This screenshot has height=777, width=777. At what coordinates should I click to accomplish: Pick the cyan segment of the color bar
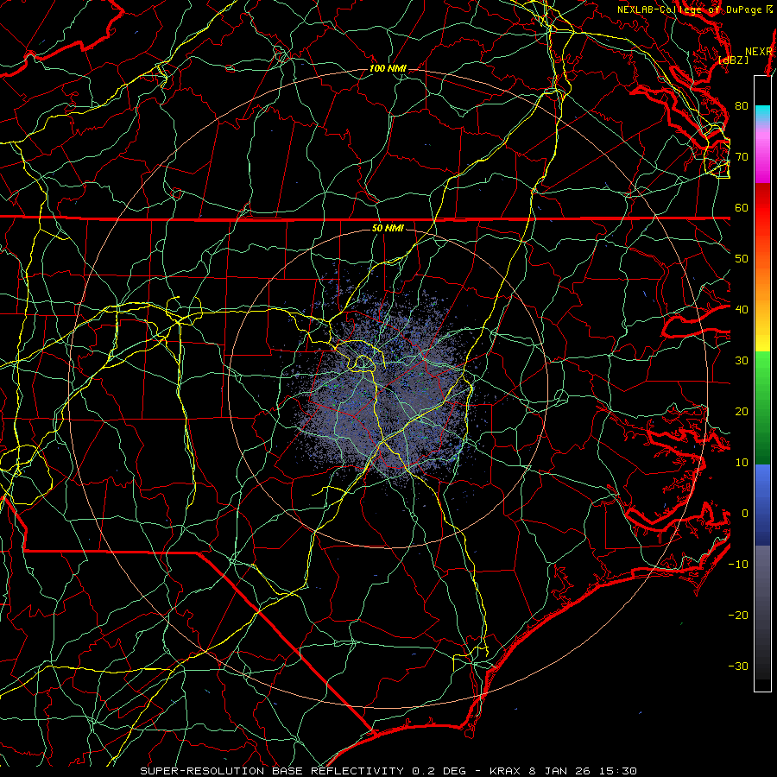(762, 114)
